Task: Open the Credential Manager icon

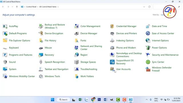Action: 112,26
